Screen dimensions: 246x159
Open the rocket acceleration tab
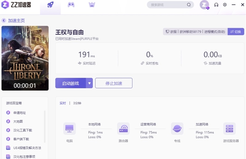(x=50, y=5)
